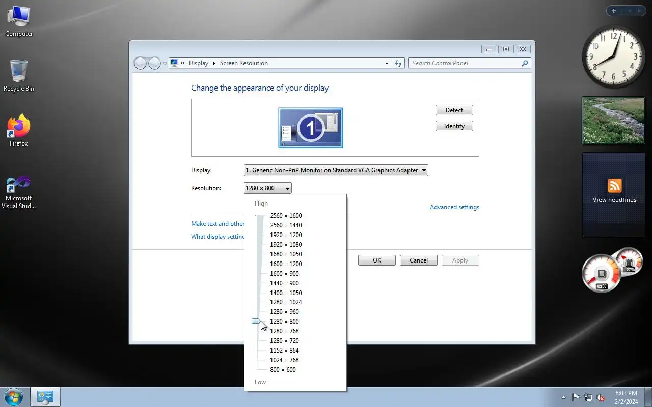Click the RSS feed icon
652x407 pixels.
point(615,186)
